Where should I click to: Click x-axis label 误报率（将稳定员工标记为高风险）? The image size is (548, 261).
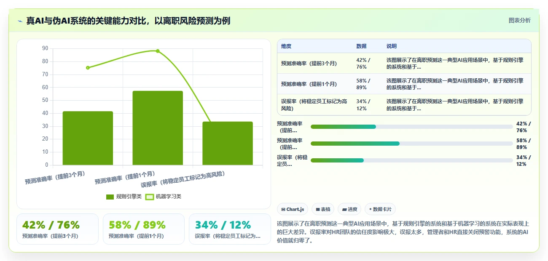pyautogui.click(x=183, y=179)
